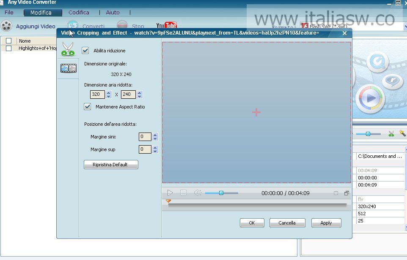Increase Margine sinistro with up arrow
The image size is (407, 260).
pos(155,135)
